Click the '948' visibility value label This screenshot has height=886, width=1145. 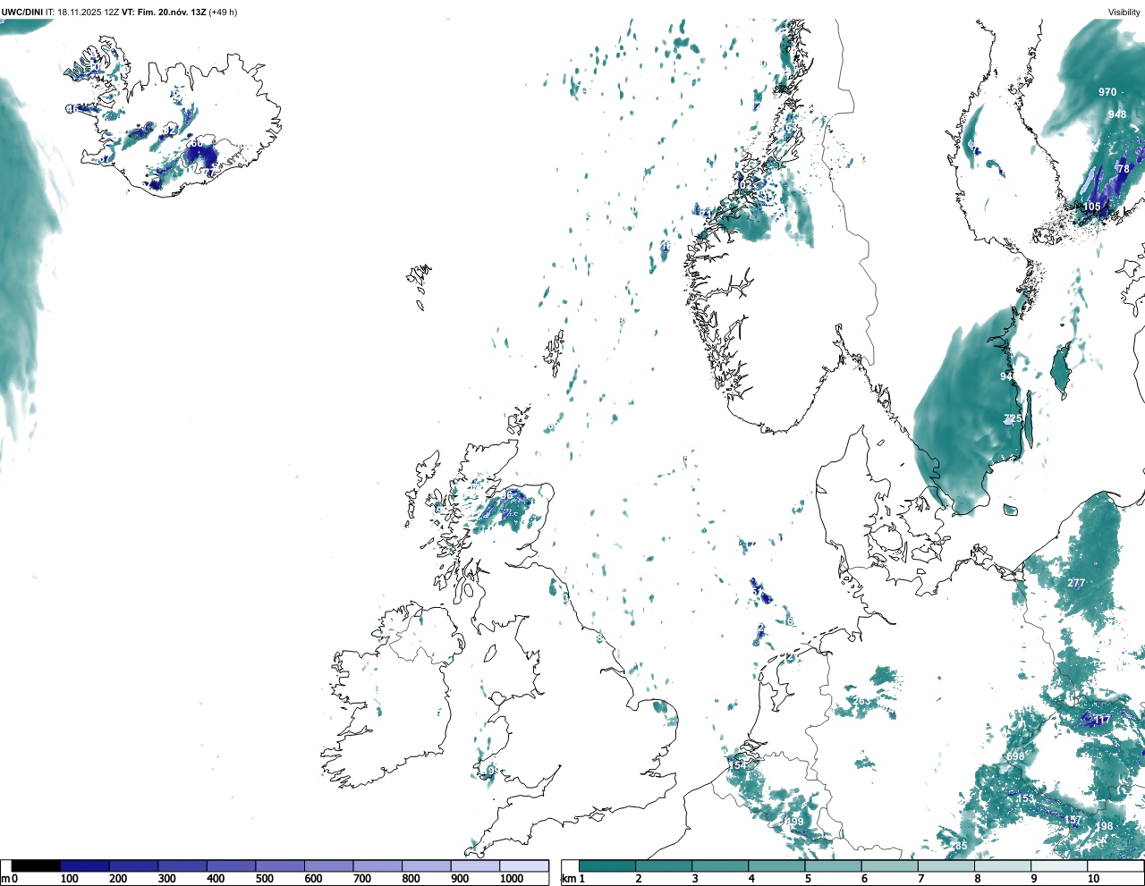point(1117,114)
